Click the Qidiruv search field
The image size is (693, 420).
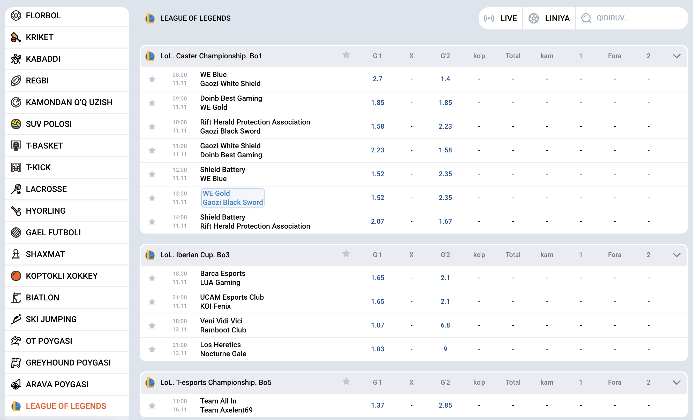(636, 19)
